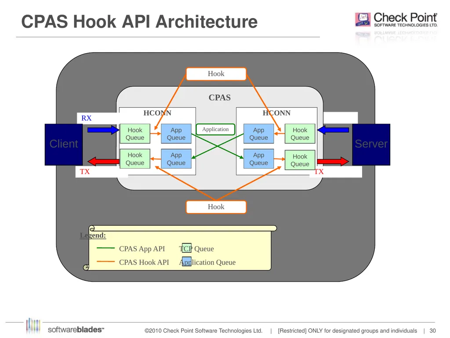Click the blue RX arrow leaving the Client

103,130
